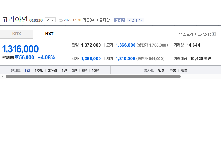Click the 코스피 market badge
The width and height of the screenshot is (221, 155).
coord(50,20)
